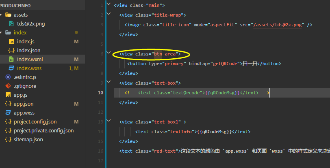Open project.private.config.json file
Image resolution: width=330 pixels, height=168 pixels.
[44, 131]
